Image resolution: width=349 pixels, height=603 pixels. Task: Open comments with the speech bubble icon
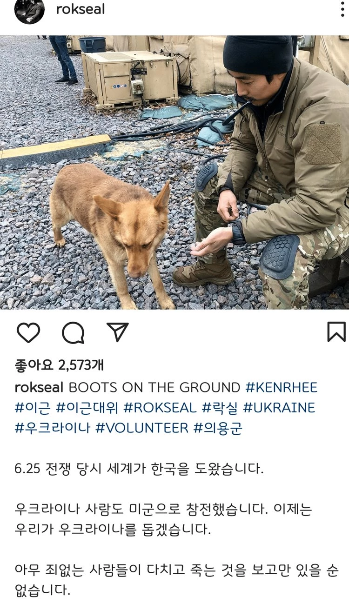(73, 332)
